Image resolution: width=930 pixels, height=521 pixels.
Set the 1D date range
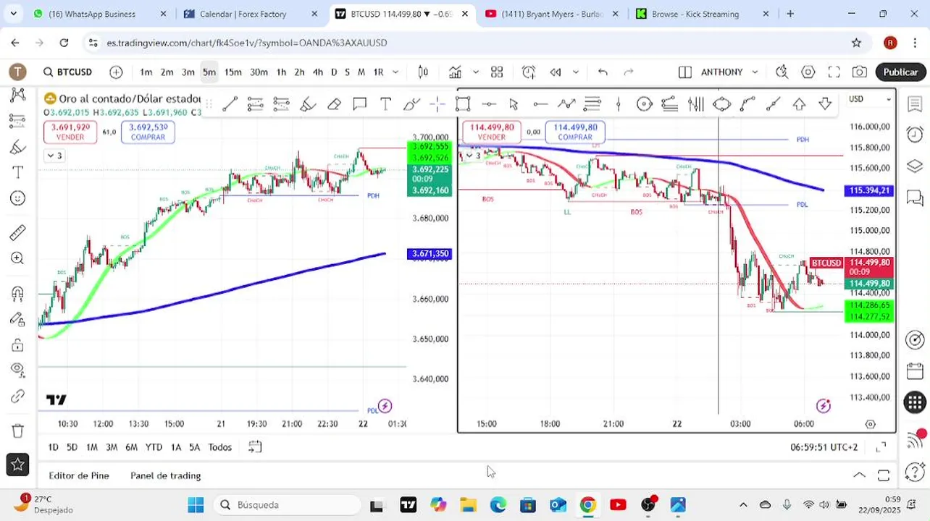tap(53, 447)
